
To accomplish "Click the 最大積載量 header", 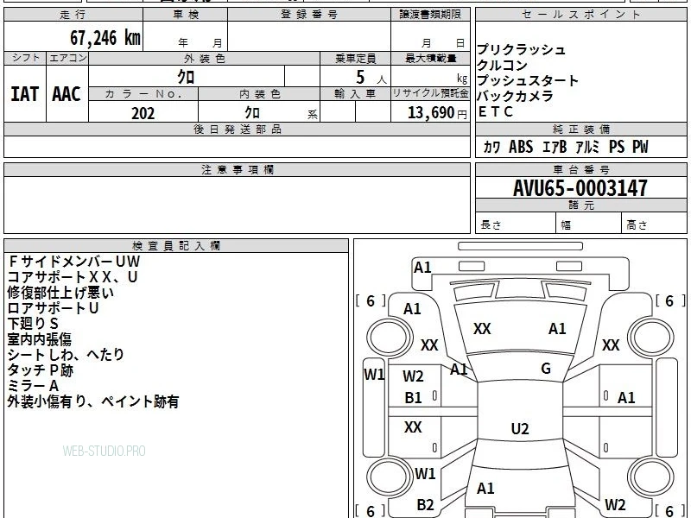I will pos(430,59).
